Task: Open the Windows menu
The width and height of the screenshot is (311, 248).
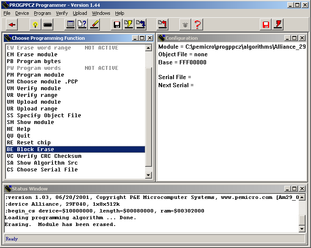Action: (x=101, y=13)
